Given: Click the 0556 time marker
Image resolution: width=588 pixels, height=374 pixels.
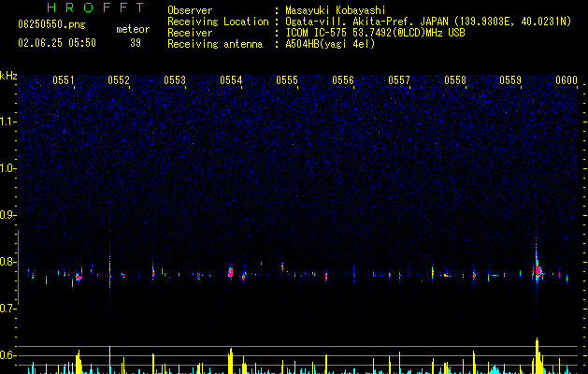Looking at the screenshot, I should point(343,80).
